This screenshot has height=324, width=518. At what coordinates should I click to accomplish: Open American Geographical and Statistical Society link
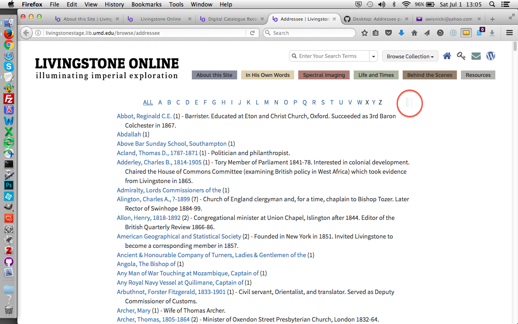pyautogui.click(x=179, y=237)
